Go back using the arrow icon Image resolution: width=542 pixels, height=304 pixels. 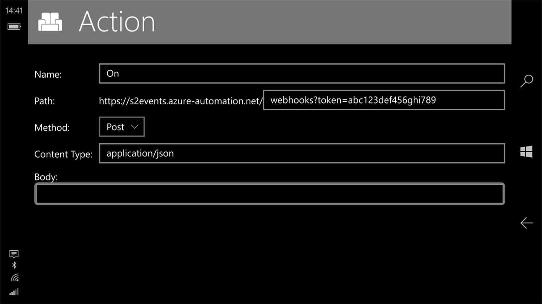tap(527, 223)
